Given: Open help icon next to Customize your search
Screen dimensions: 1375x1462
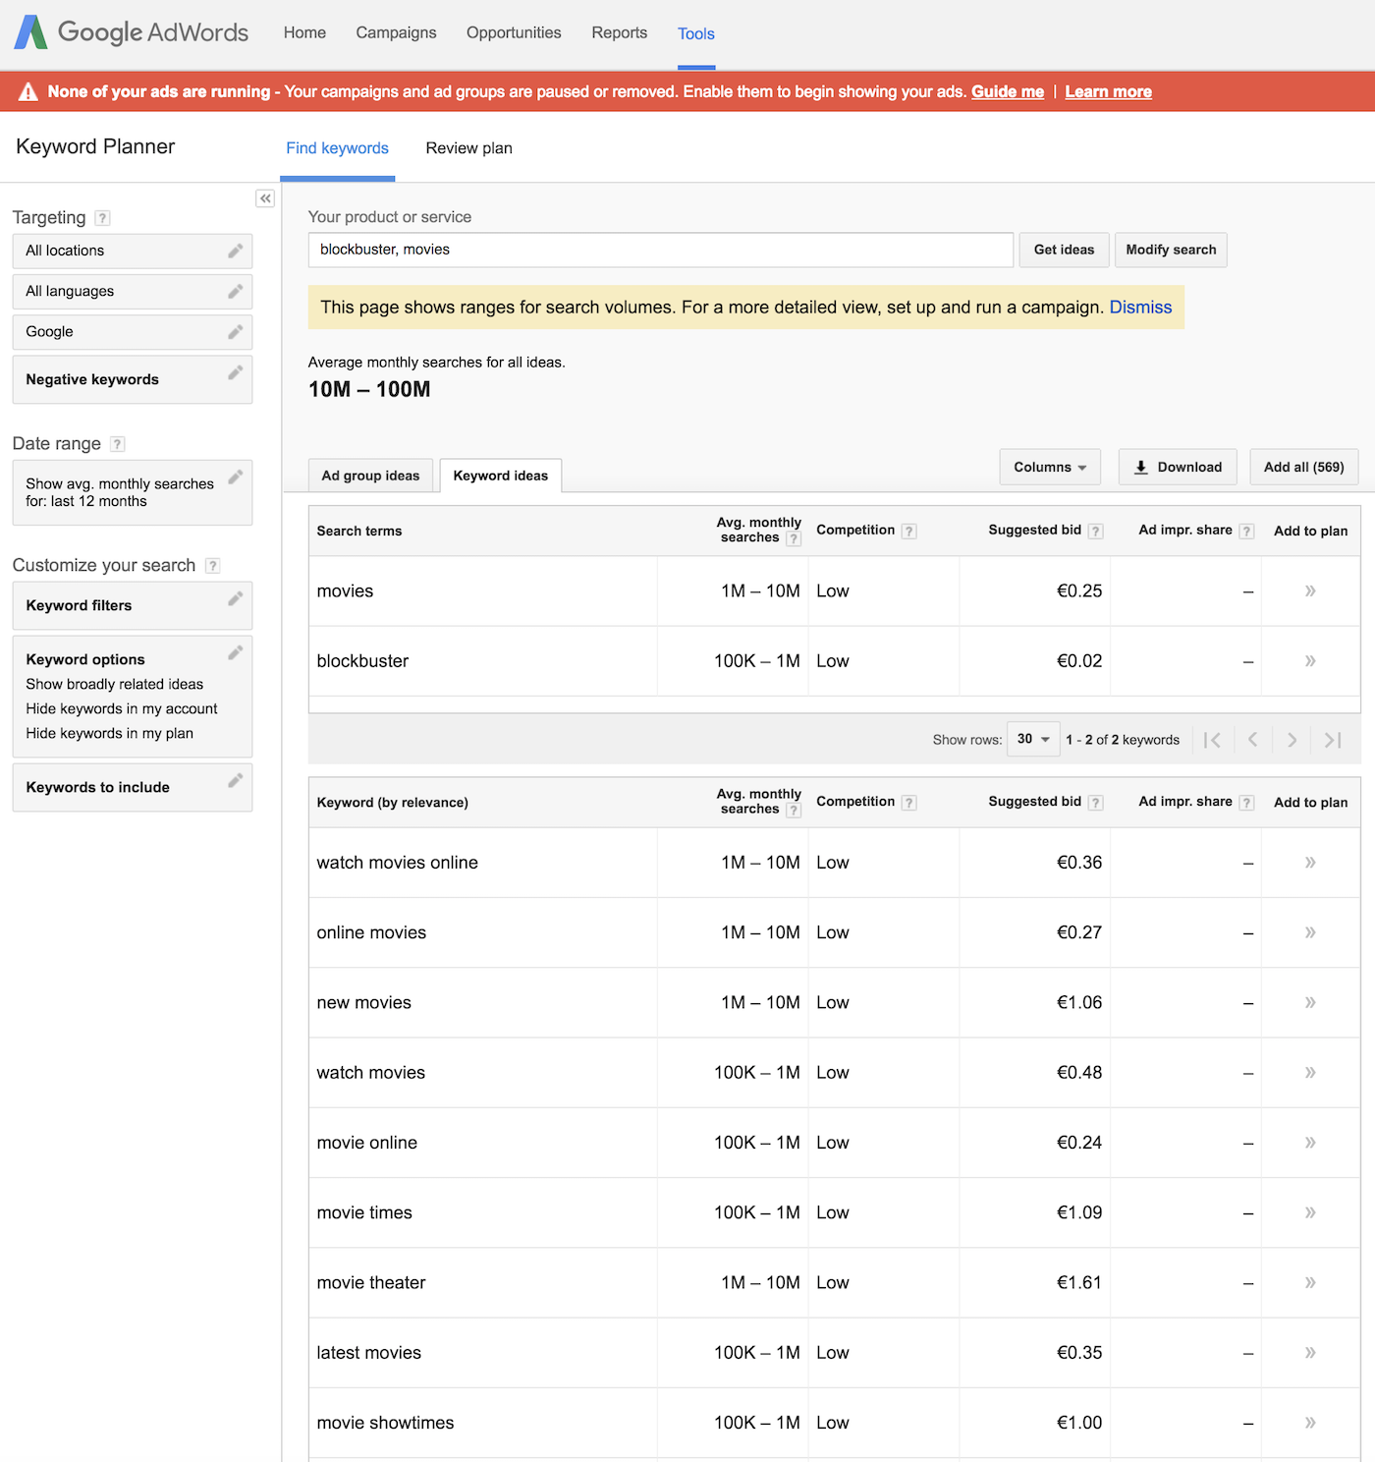Looking at the screenshot, I should point(212,566).
